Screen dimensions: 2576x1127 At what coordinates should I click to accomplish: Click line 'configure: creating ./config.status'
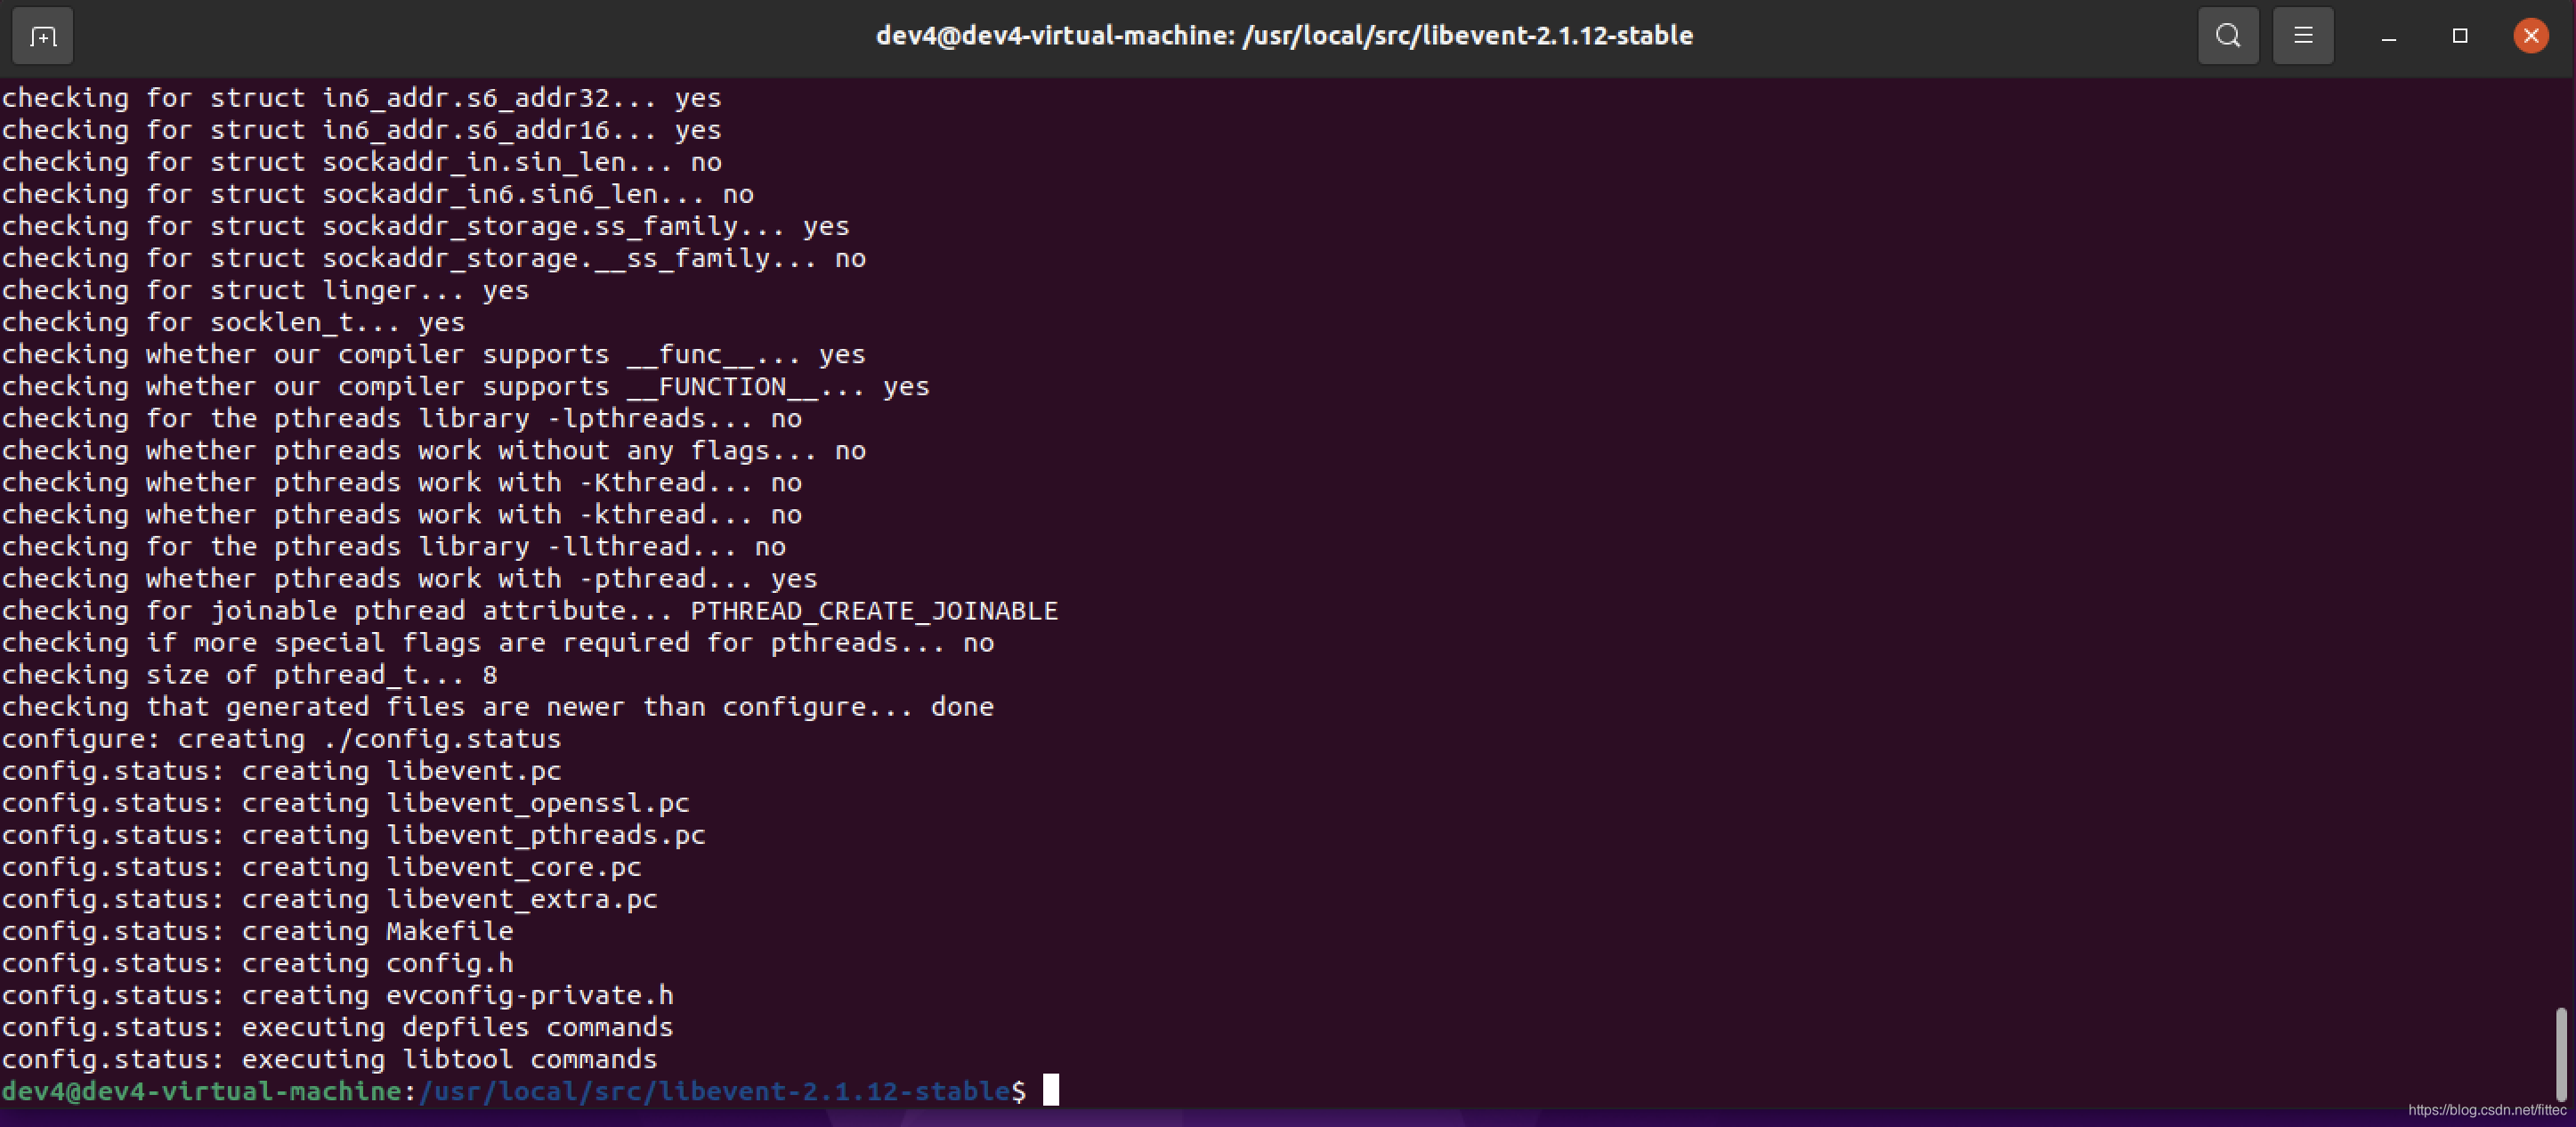[x=281, y=739]
